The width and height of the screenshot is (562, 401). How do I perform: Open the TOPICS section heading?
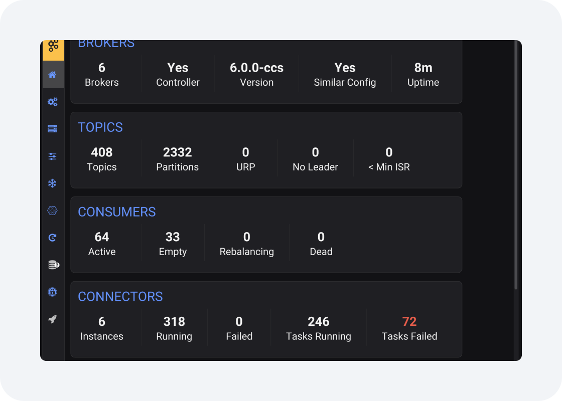pyautogui.click(x=100, y=127)
